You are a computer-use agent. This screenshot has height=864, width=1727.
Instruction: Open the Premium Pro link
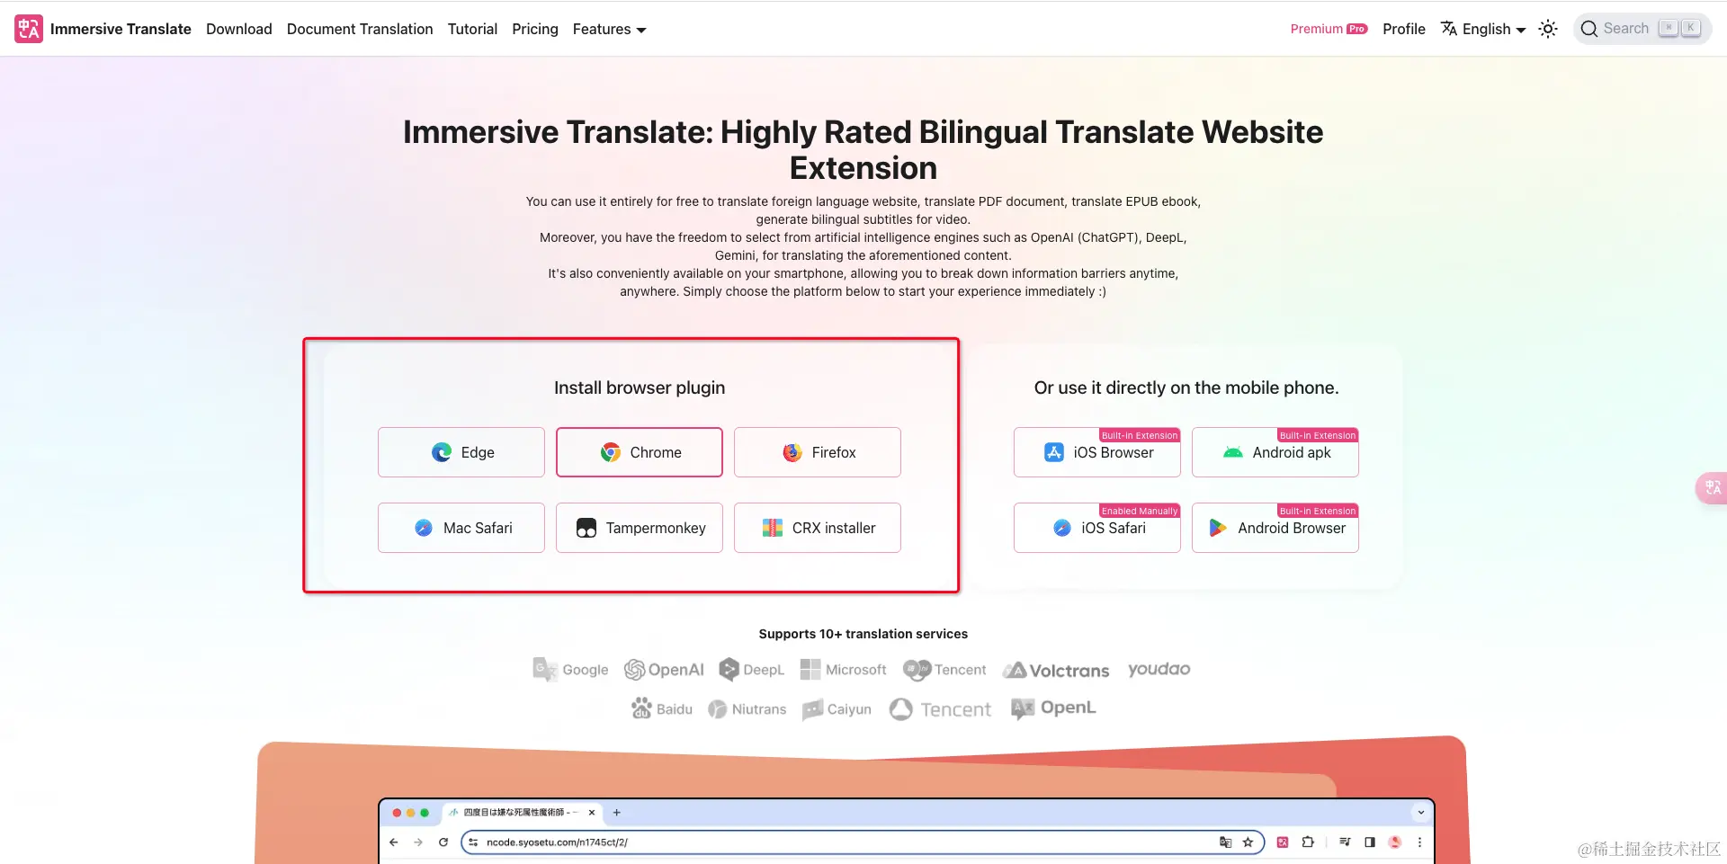point(1329,29)
